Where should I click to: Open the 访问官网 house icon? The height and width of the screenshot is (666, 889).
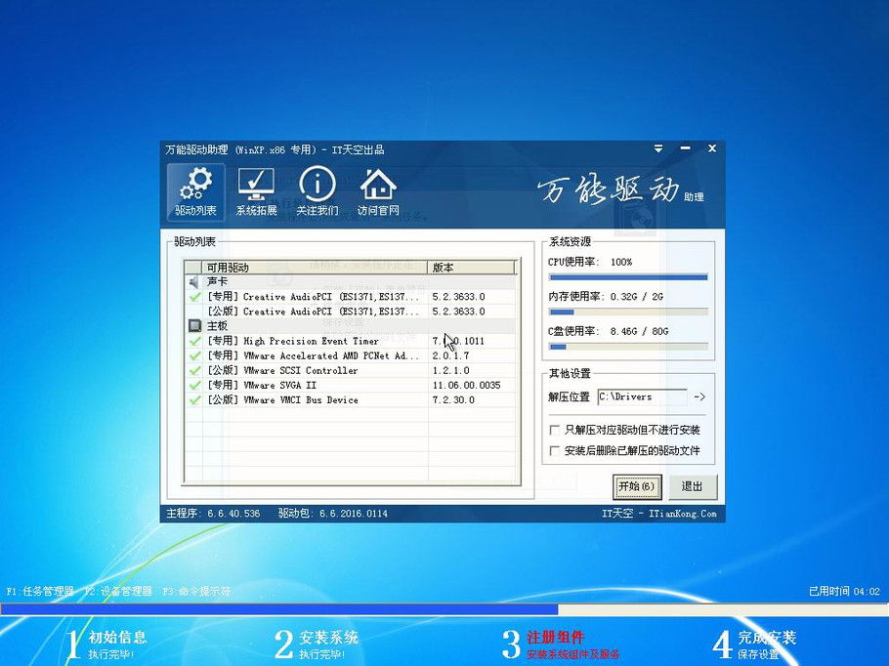pos(378,192)
